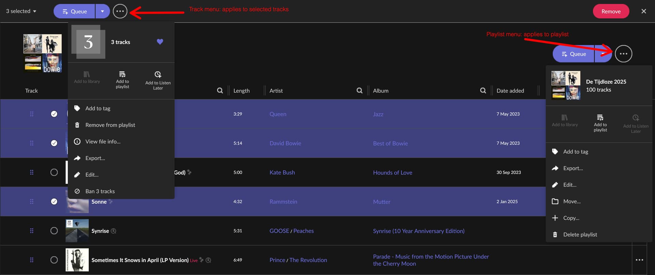
Task: Open the Queue dropdown arrow in top bar
Action: tap(102, 11)
